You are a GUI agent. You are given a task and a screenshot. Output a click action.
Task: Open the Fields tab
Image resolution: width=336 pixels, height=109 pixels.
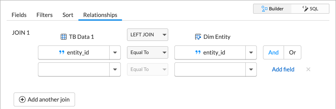click(19, 15)
